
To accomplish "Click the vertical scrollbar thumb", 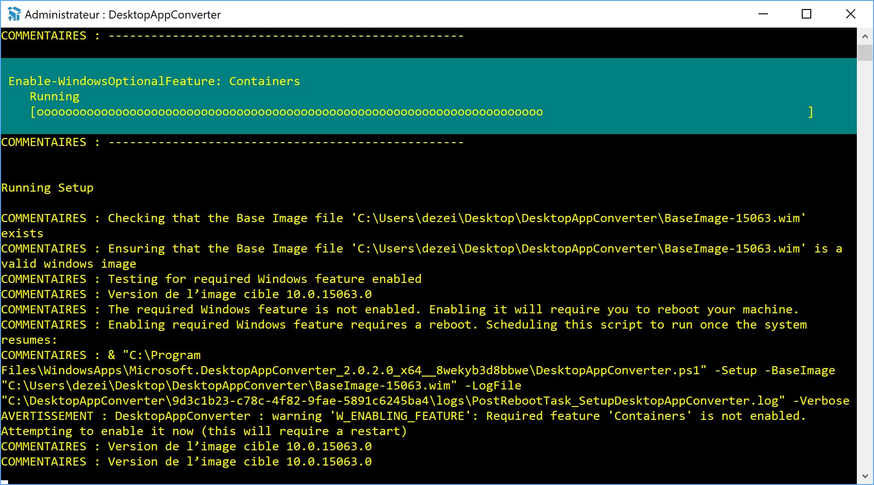I will coord(865,52).
